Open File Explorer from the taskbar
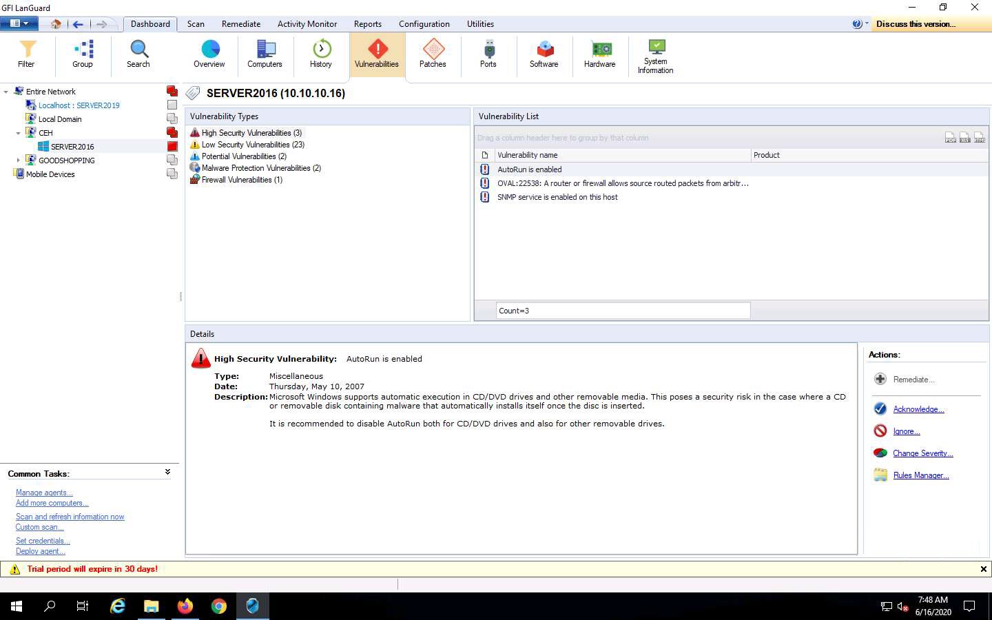This screenshot has width=992, height=620. click(x=152, y=606)
